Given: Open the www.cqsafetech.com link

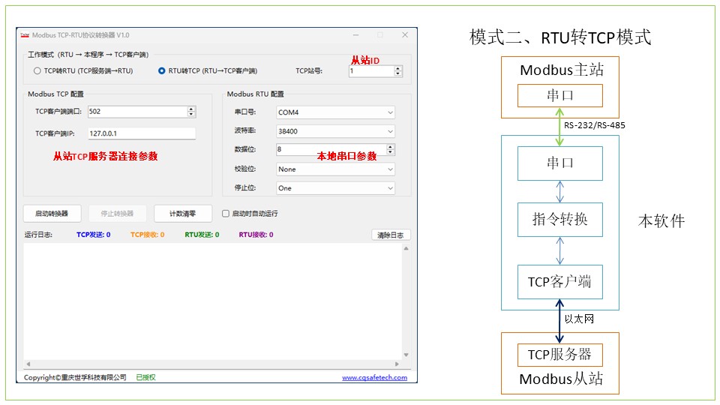Looking at the screenshot, I should [374, 378].
